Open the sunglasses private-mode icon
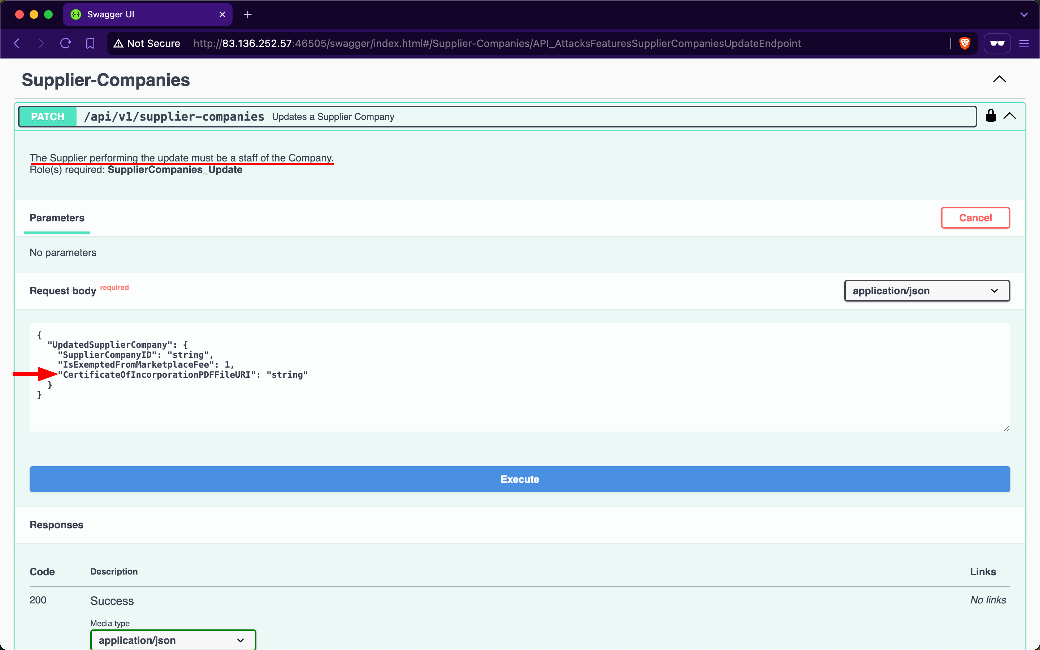Viewport: 1040px width, 650px height. pyautogui.click(x=997, y=43)
